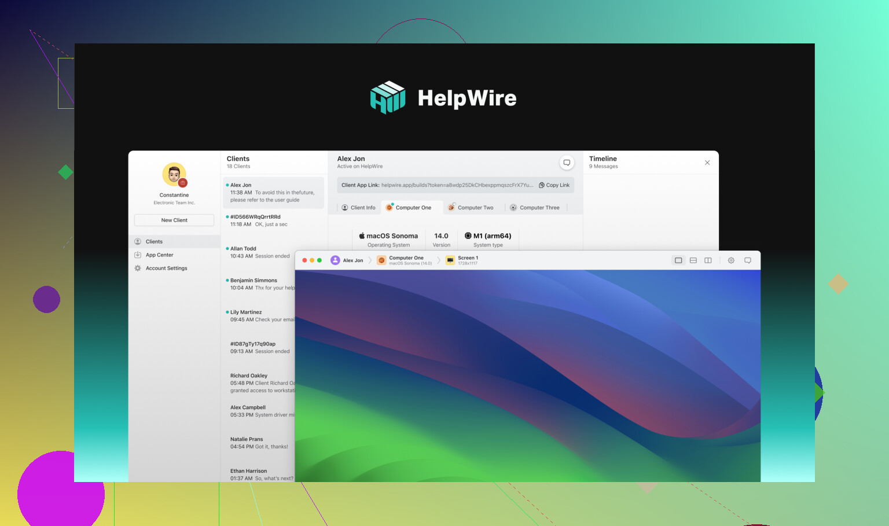Image resolution: width=889 pixels, height=526 pixels.
Task: Click the Computer Two basketball icon
Action: [x=451, y=207]
